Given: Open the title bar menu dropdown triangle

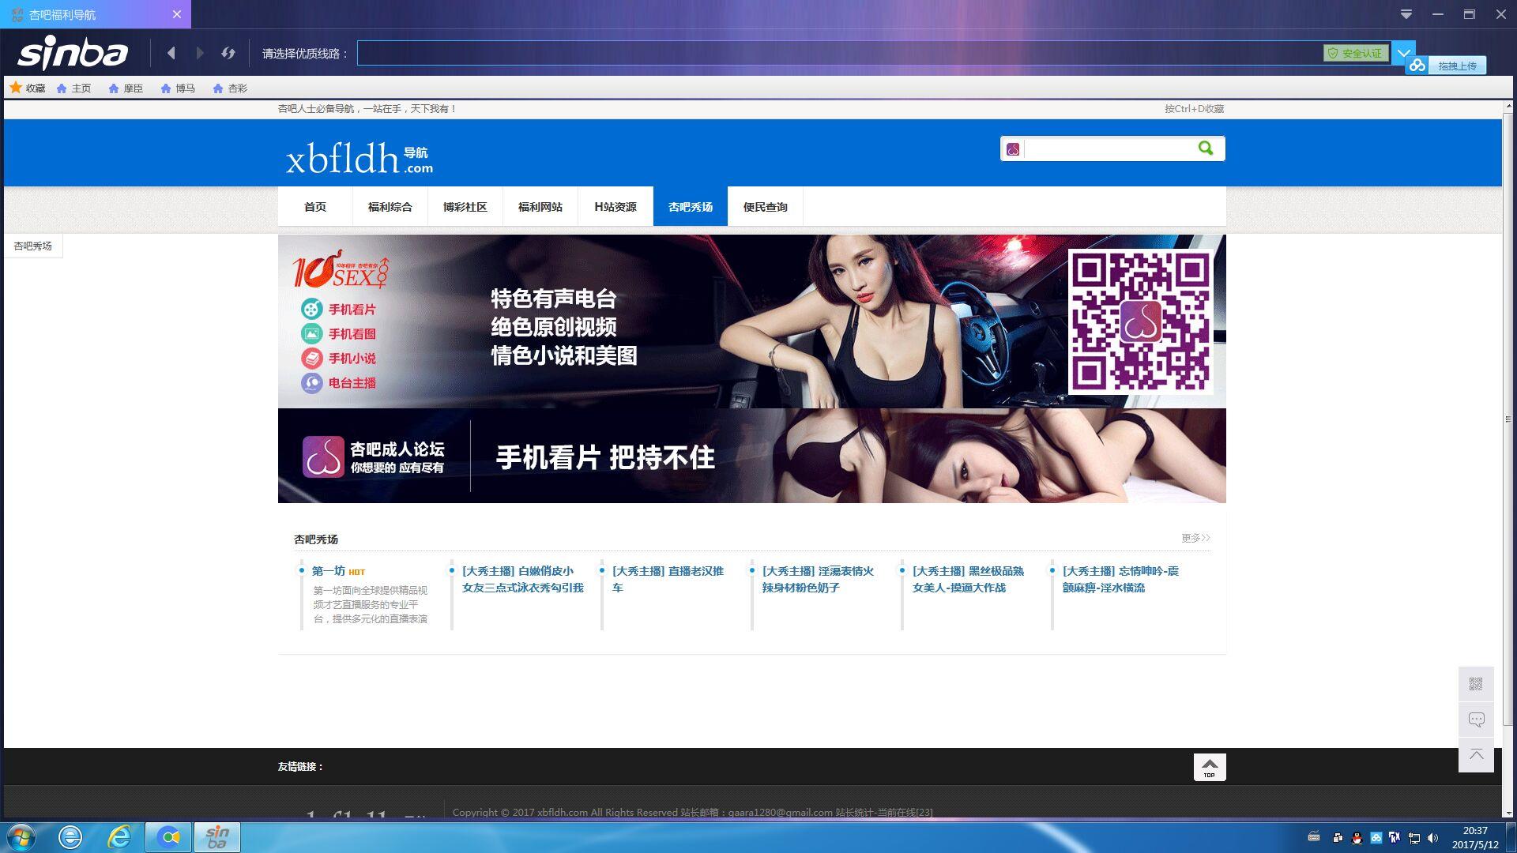Looking at the screenshot, I should (x=1406, y=14).
